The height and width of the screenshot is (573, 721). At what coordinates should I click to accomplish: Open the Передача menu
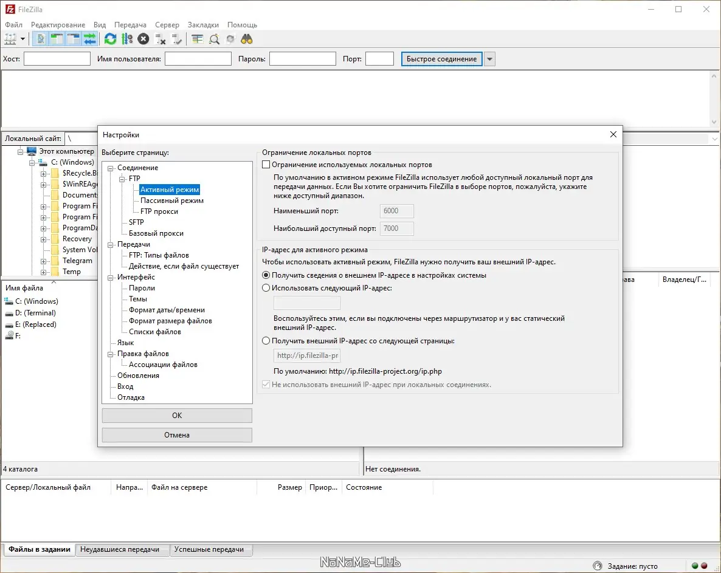pyautogui.click(x=130, y=25)
